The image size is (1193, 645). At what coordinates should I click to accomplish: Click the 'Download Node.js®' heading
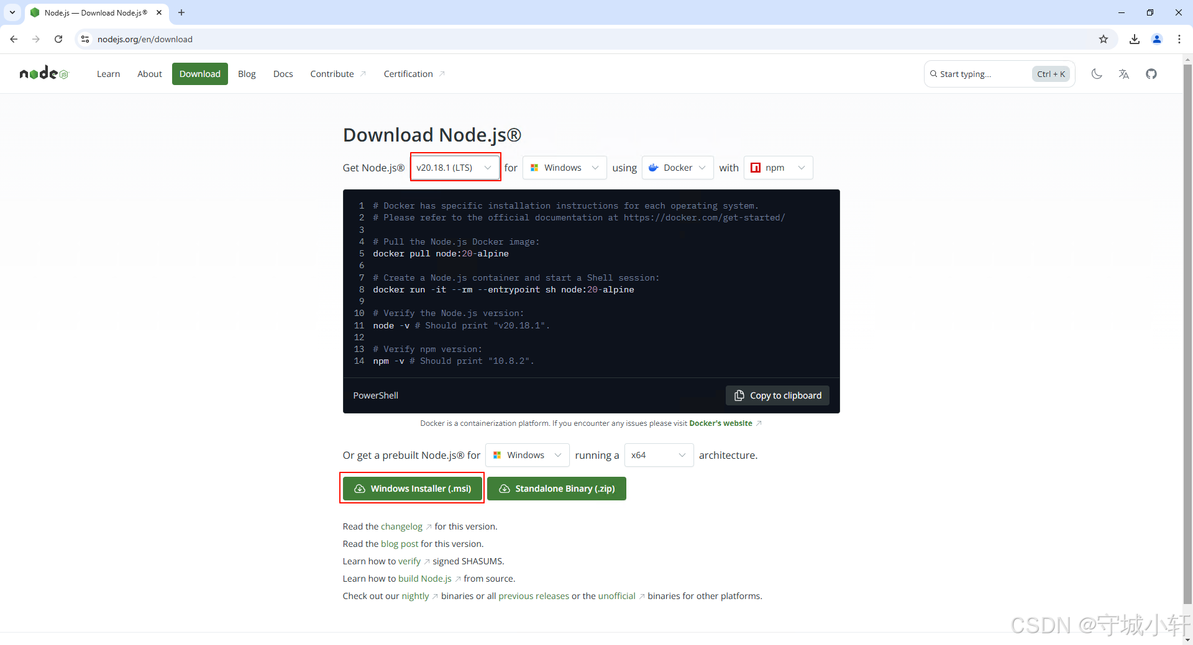pos(432,135)
